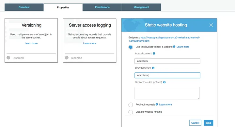
Task: Select the Redirect requests option
Action: (x=131, y=105)
